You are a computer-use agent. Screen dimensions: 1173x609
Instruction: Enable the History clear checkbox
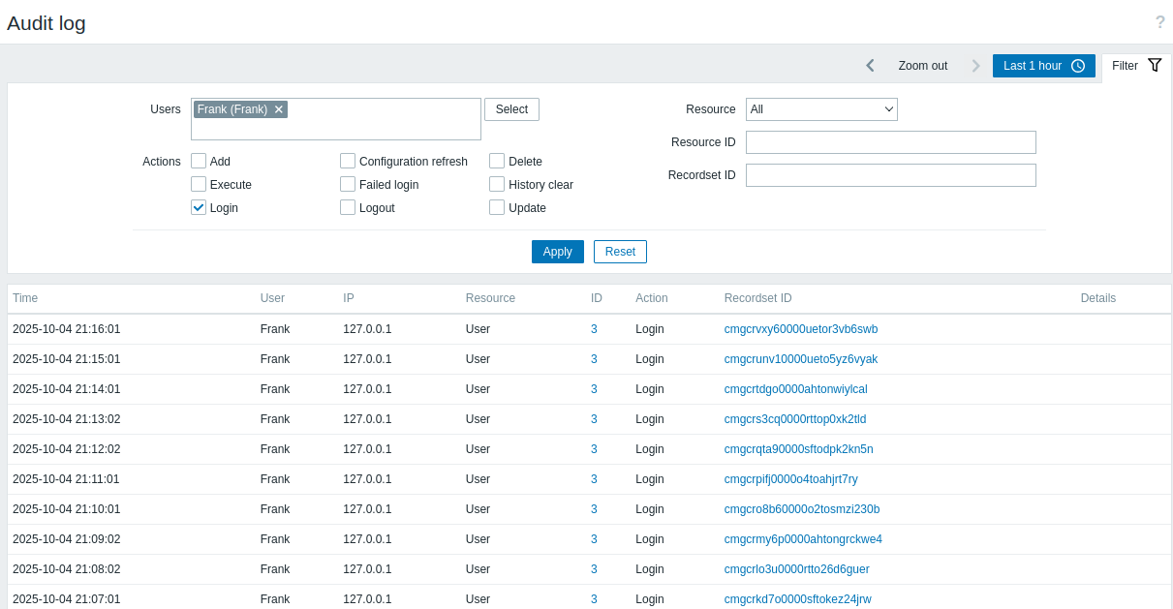click(x=497, y=184)
